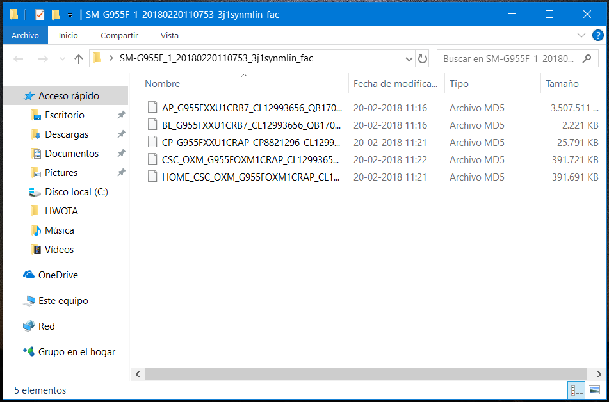Viewport: 609px width, 402px height.
Task: Open the address bar history dropdown
Action: point(409,59)
